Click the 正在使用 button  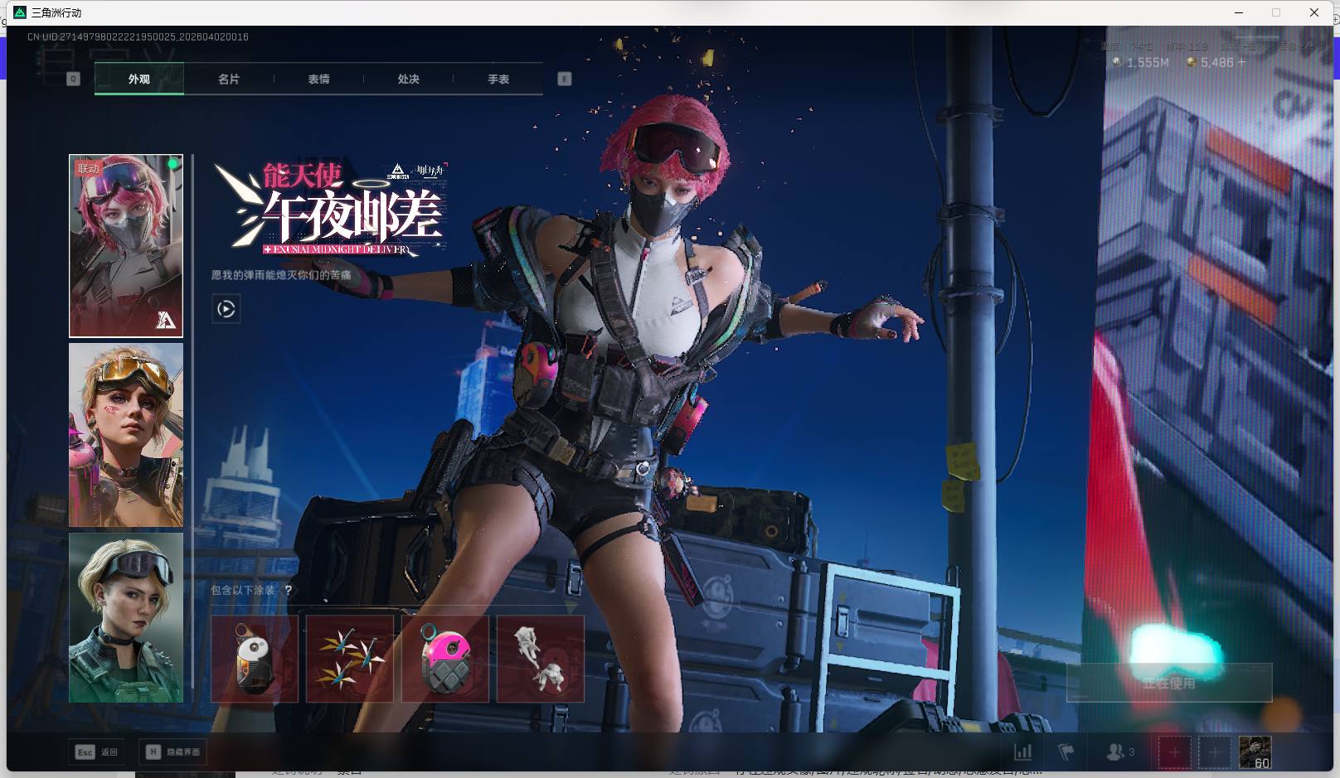click(1169, 683)
